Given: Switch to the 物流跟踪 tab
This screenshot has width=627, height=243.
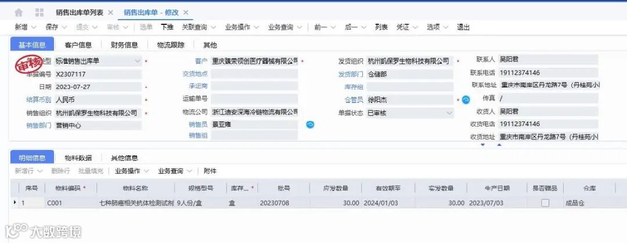Looking at the screenshot, I should (x=171, y=45).
